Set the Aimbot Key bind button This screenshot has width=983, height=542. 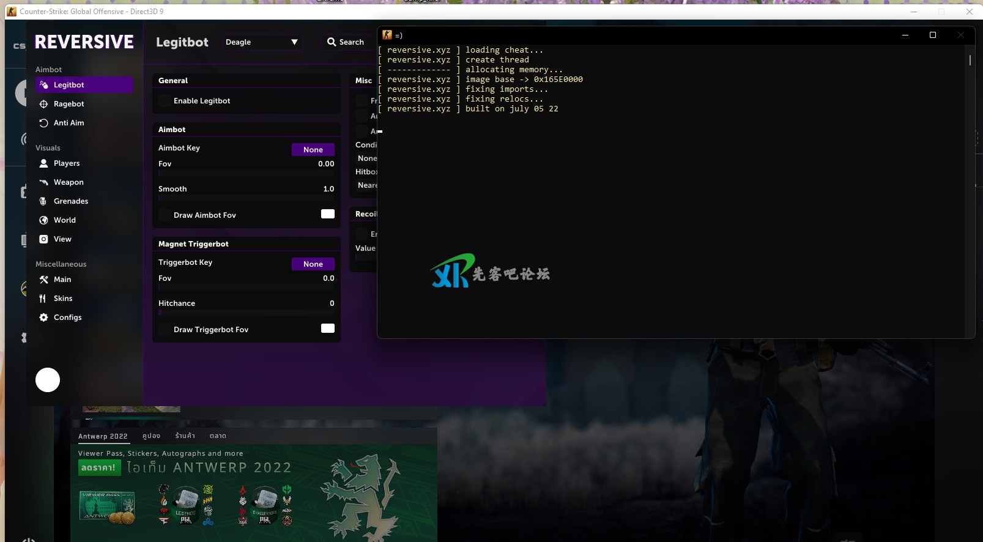tap(313, 150)
